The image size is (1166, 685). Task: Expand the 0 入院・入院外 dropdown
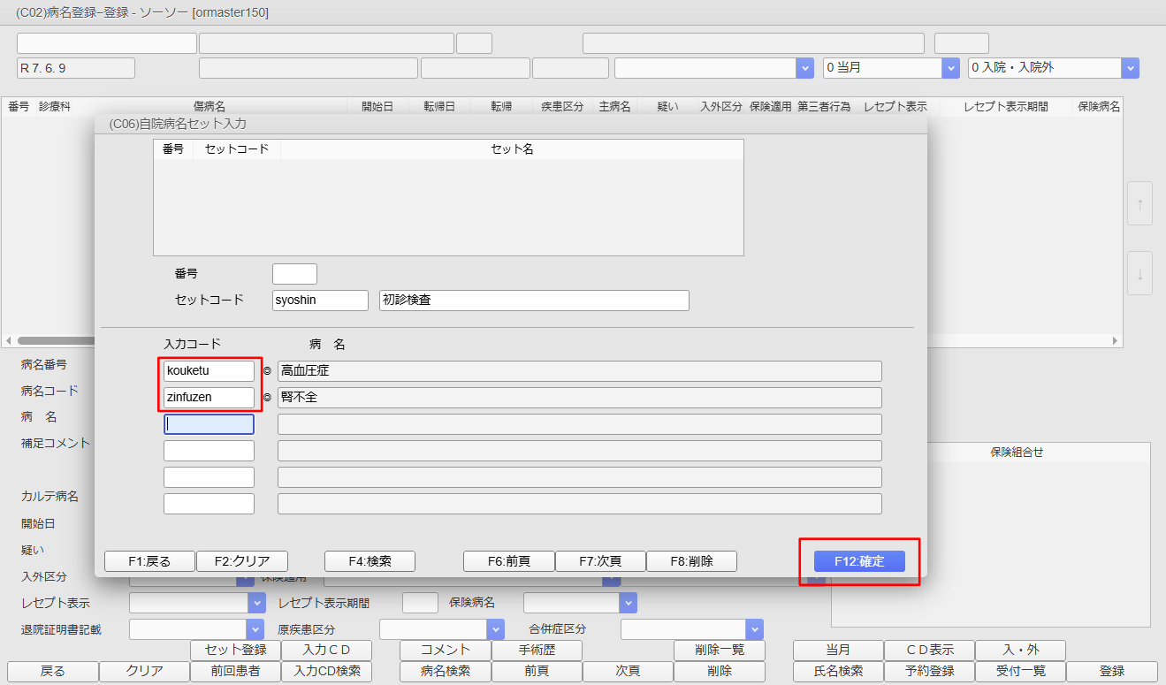pyautogui.click(x=1053, y=68)
